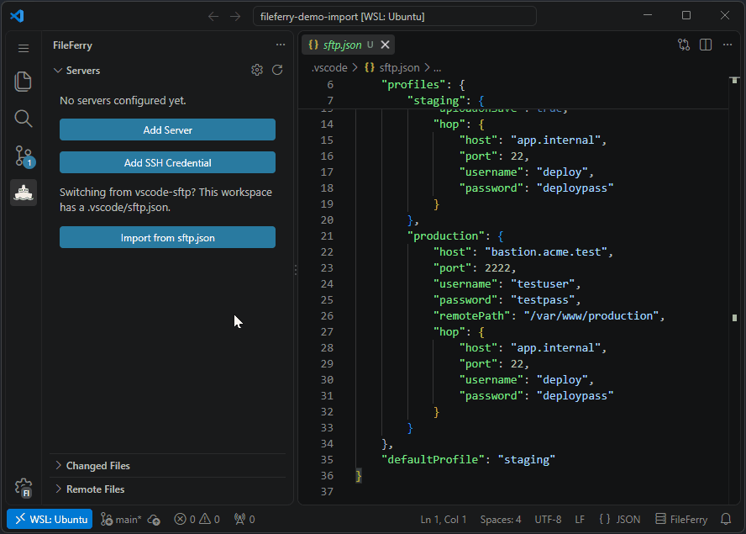The height and width of the screenshot is (534, 746).
Task: Select the FileFerry ship icon in activity bar
Action: click(x=24, y=193)
